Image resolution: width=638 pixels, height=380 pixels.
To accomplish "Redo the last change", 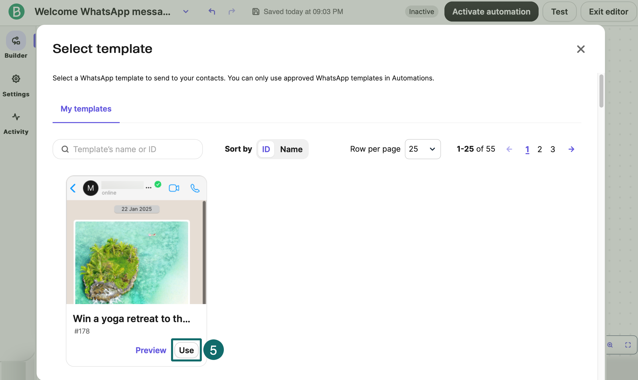I will point(231,12).
